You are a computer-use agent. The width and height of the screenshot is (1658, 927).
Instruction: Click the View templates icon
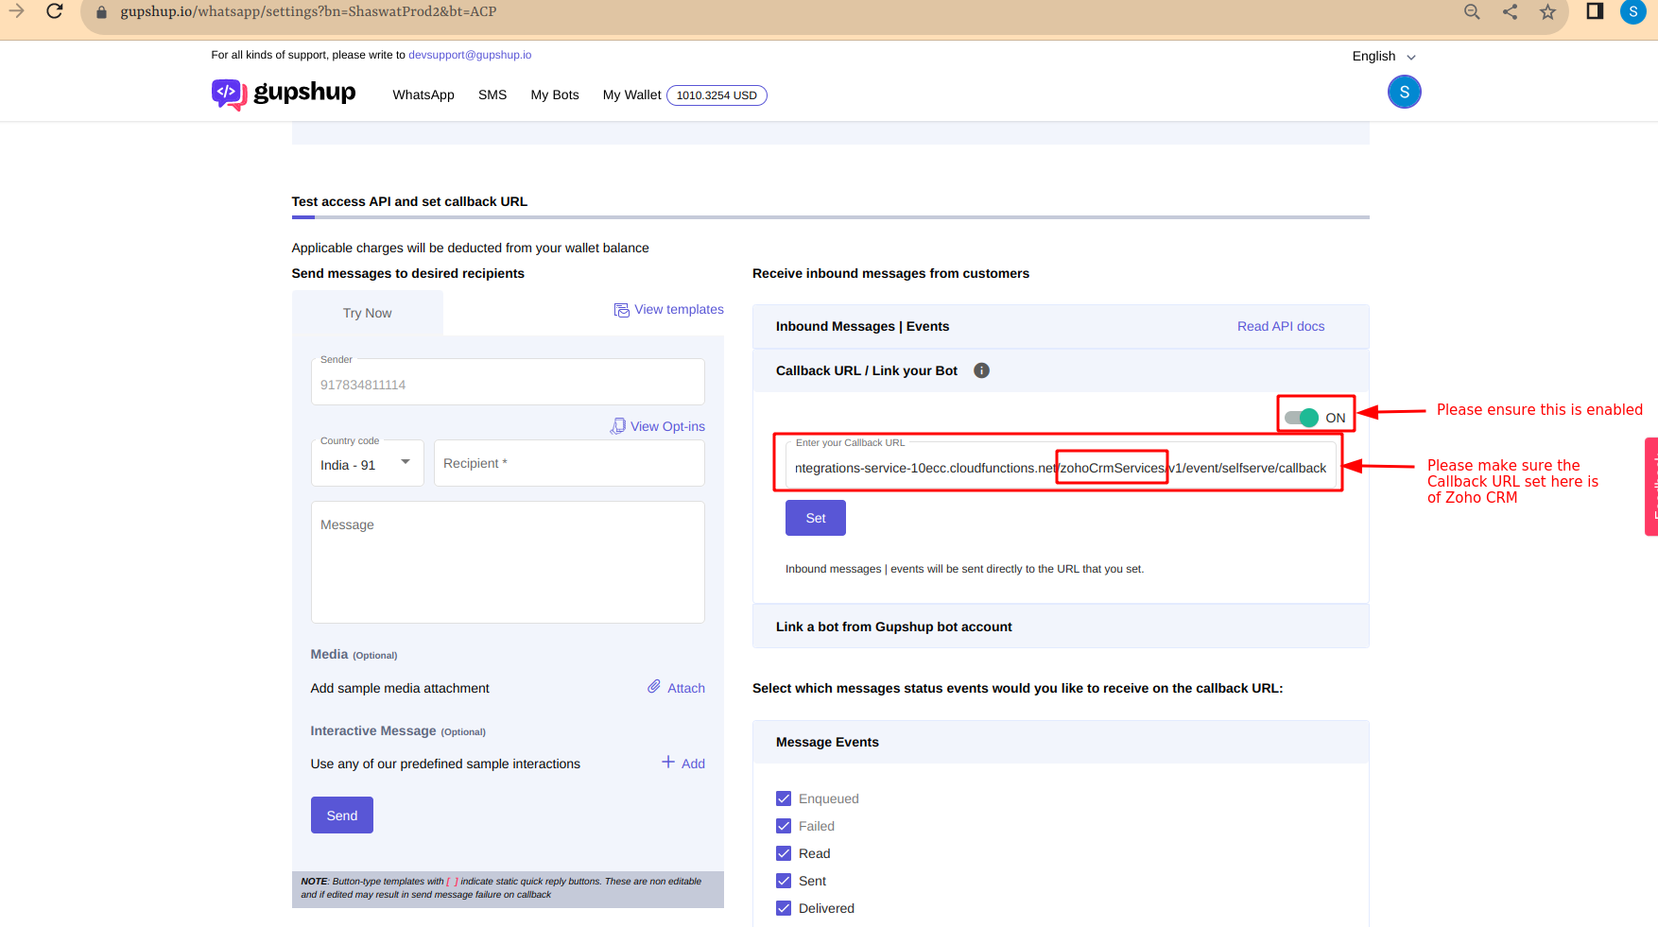(621, 310)
